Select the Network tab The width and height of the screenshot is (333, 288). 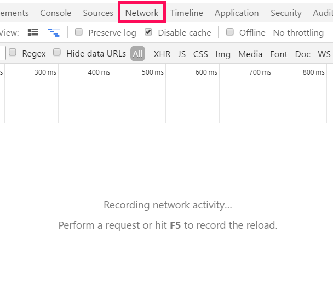tap(142, 13)
